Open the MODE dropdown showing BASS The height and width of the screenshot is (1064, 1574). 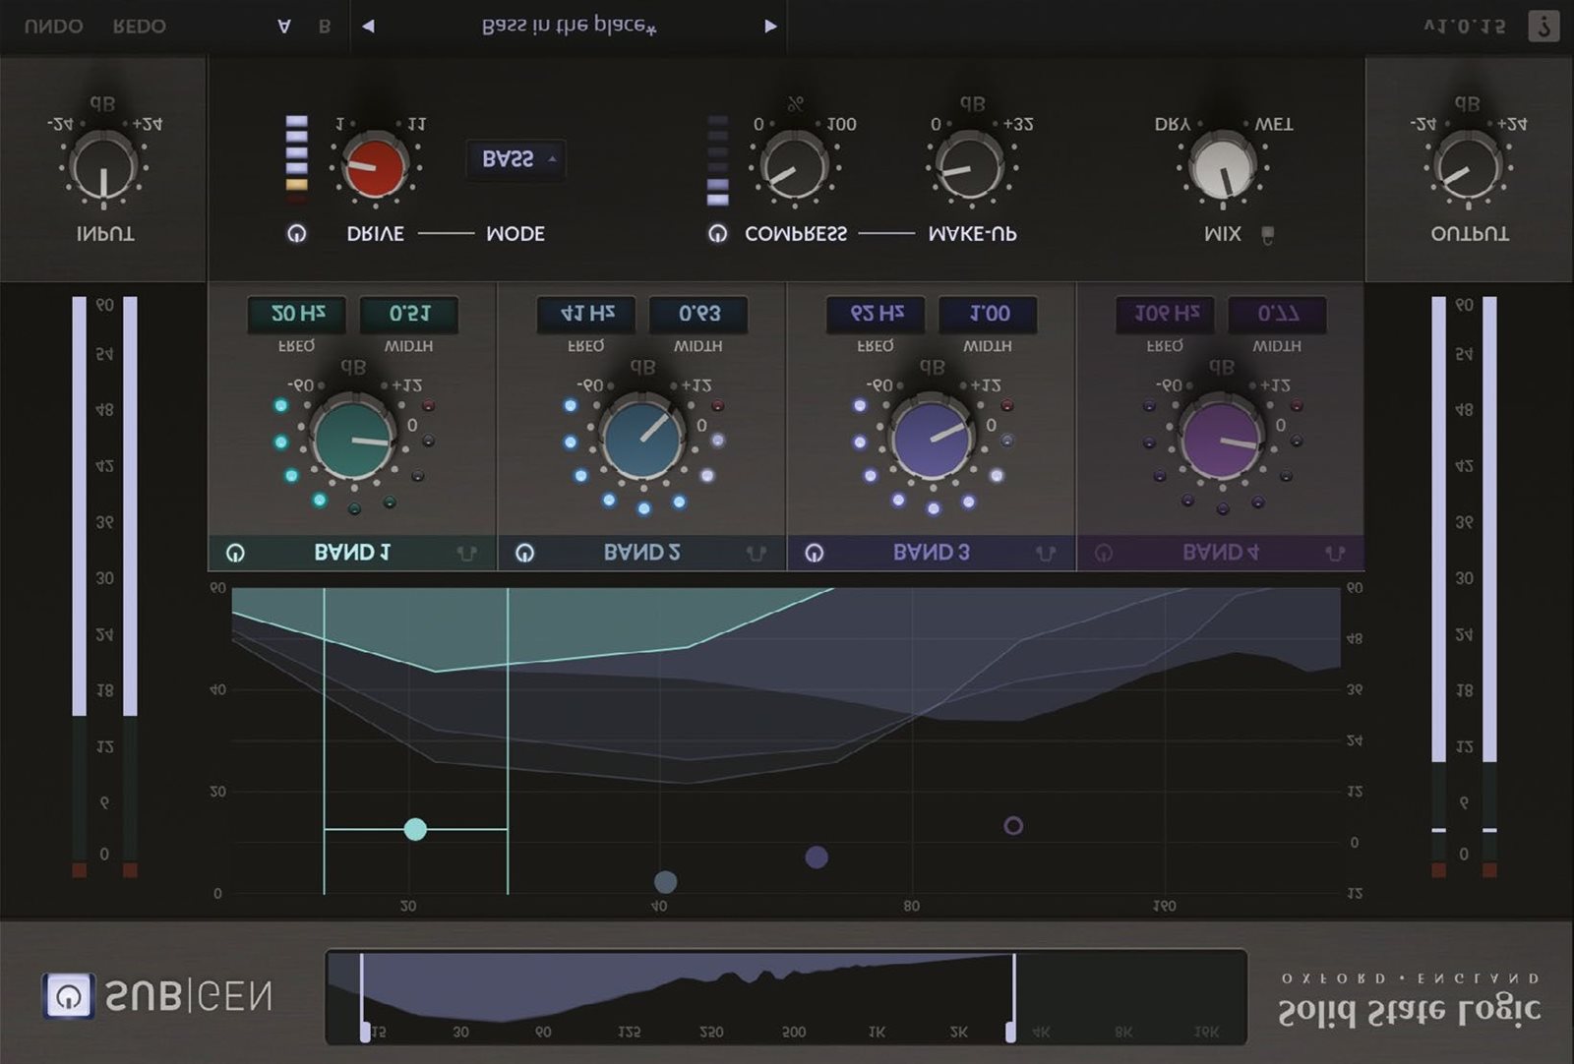click(515, 159)
